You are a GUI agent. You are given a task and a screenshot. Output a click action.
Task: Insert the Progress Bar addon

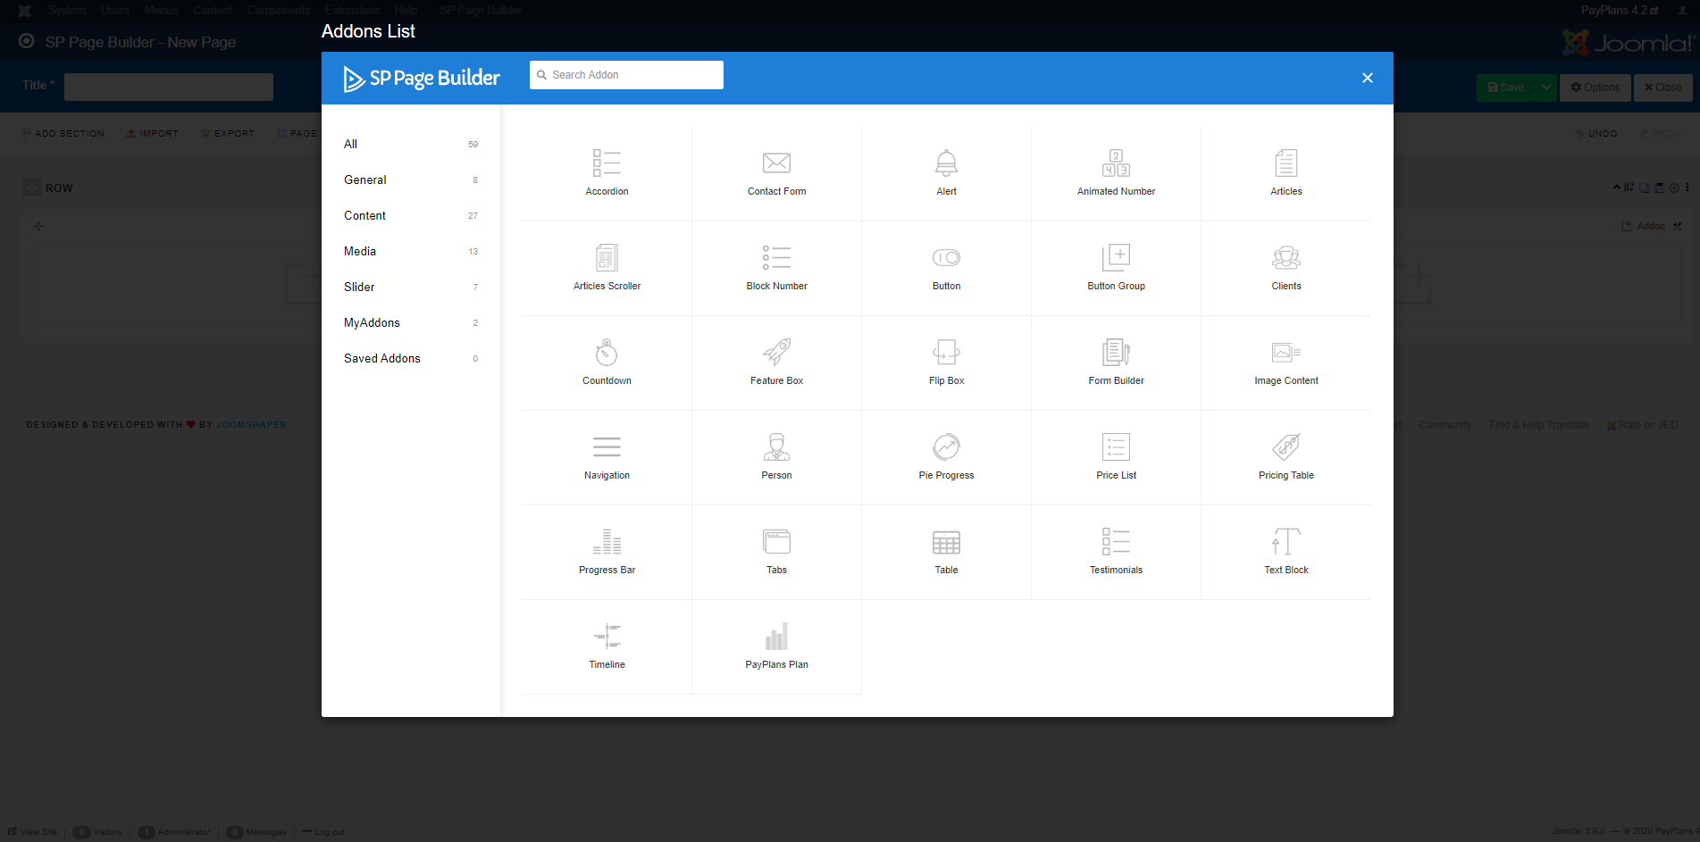[x=607, y=553]
